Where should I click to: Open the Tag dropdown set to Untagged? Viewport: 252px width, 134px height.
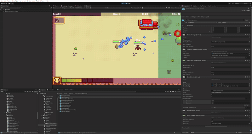click(202, 22)
